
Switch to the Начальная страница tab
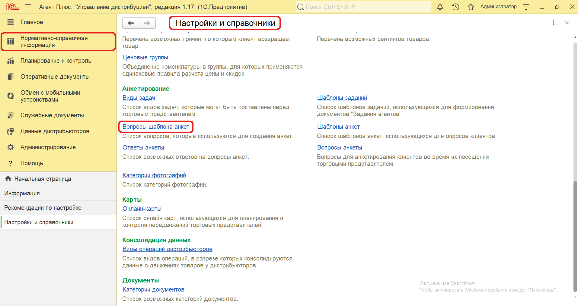[x=43, y=179]
